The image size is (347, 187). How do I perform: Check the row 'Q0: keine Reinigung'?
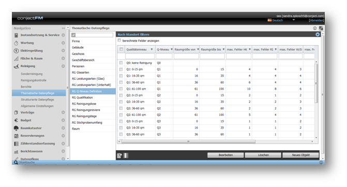(x=121, y=63)
